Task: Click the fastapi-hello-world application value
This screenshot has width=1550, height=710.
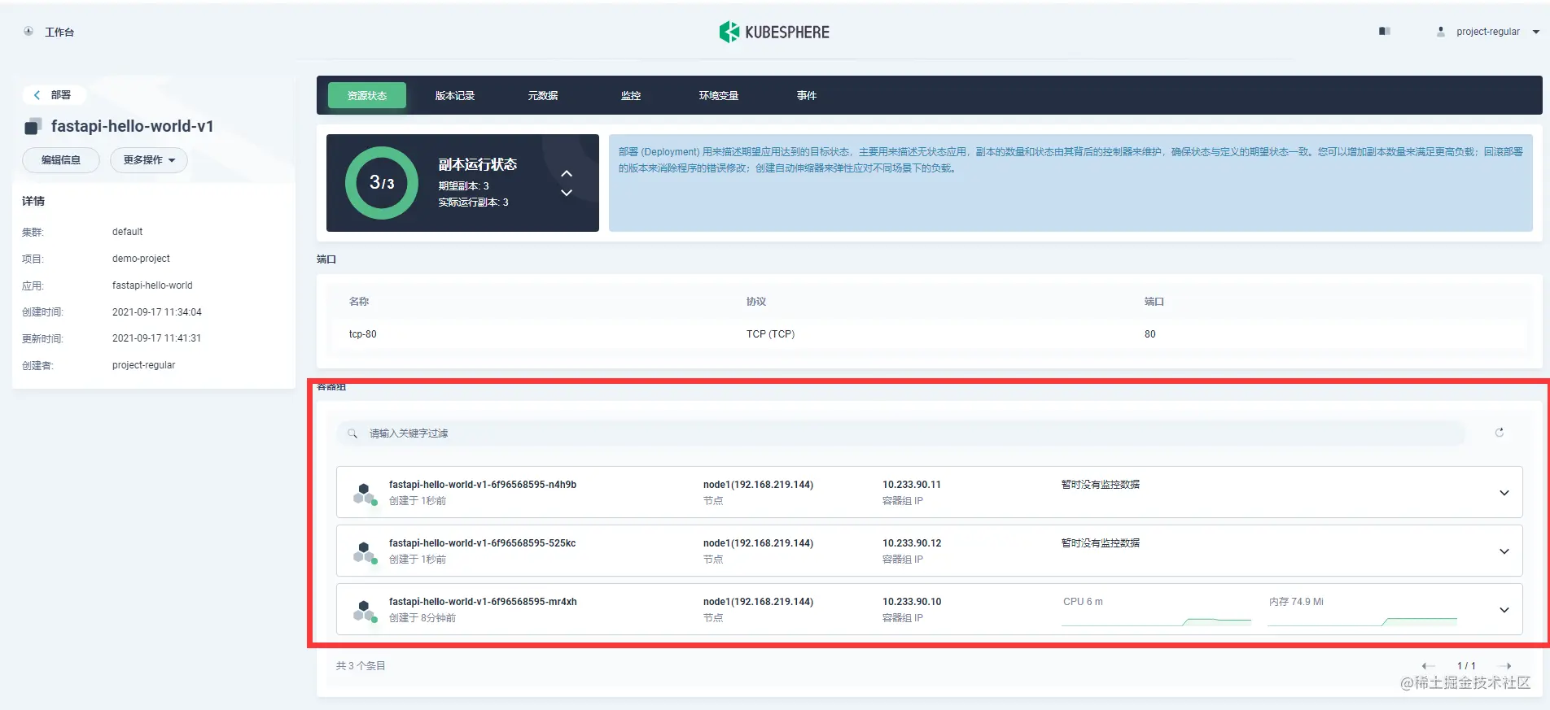Action: [152, 285]
